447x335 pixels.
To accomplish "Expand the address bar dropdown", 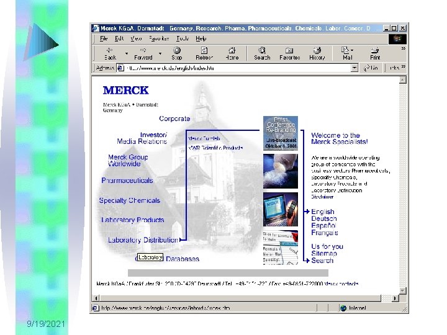I will (354, 68).
